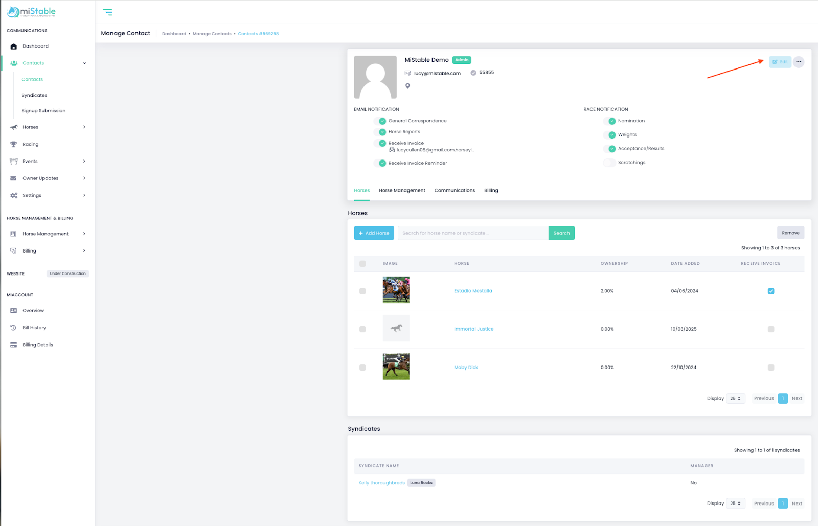
Task: Click the Racing trophy icon
Action: 14,145
